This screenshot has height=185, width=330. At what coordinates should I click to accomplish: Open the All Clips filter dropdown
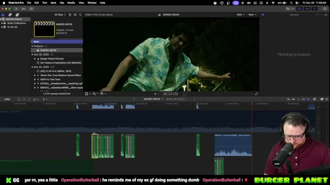click(60, 15)
